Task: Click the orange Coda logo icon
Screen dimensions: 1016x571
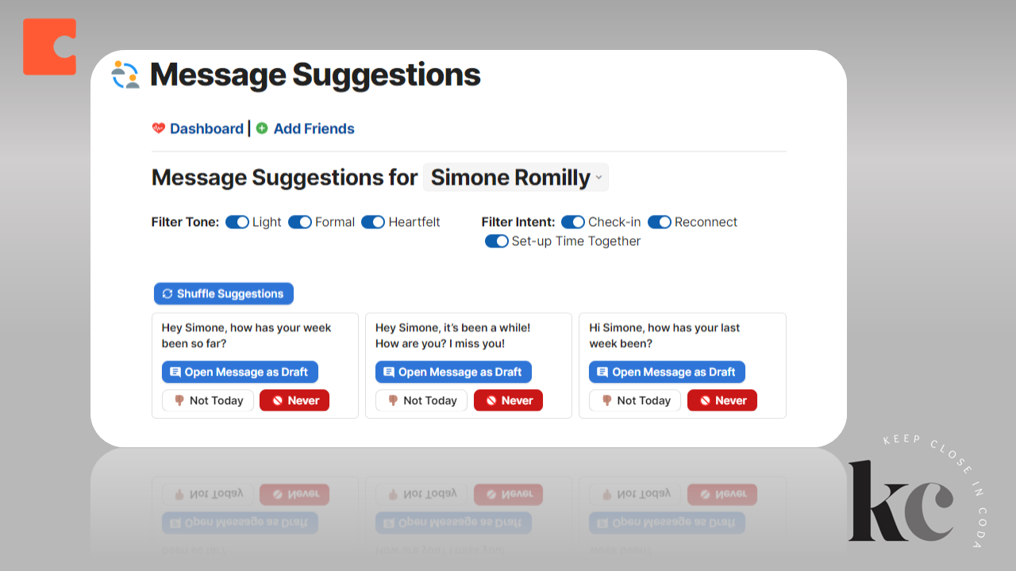Action: 49,47
